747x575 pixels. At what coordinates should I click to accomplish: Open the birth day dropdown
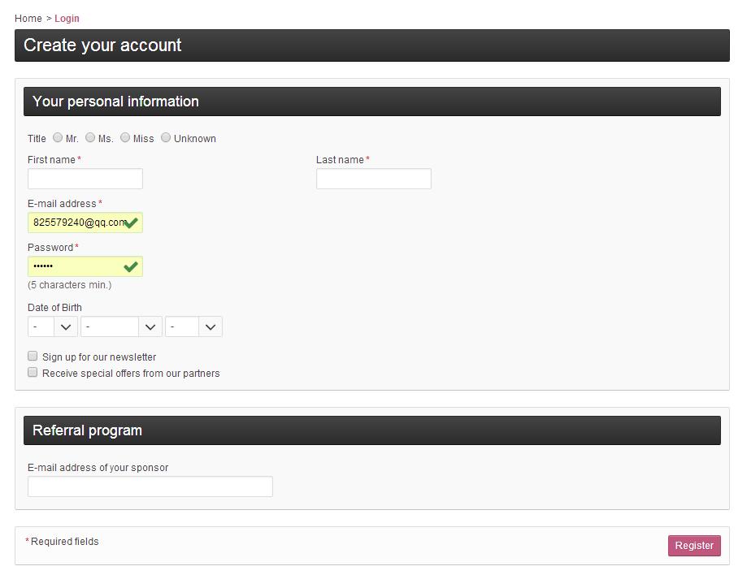[53, 326]
